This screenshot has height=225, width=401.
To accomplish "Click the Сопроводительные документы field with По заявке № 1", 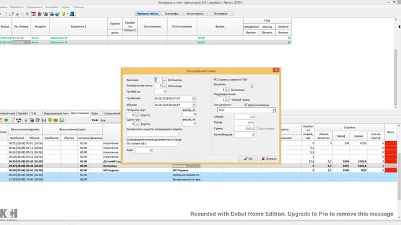I will point(152,144).
